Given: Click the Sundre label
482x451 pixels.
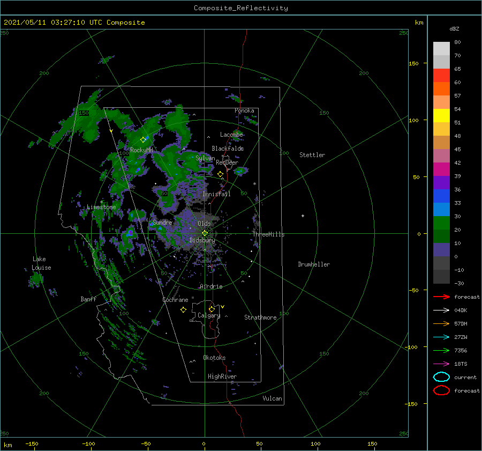Looking at the screenshot, I should click(x=162, y=222).
